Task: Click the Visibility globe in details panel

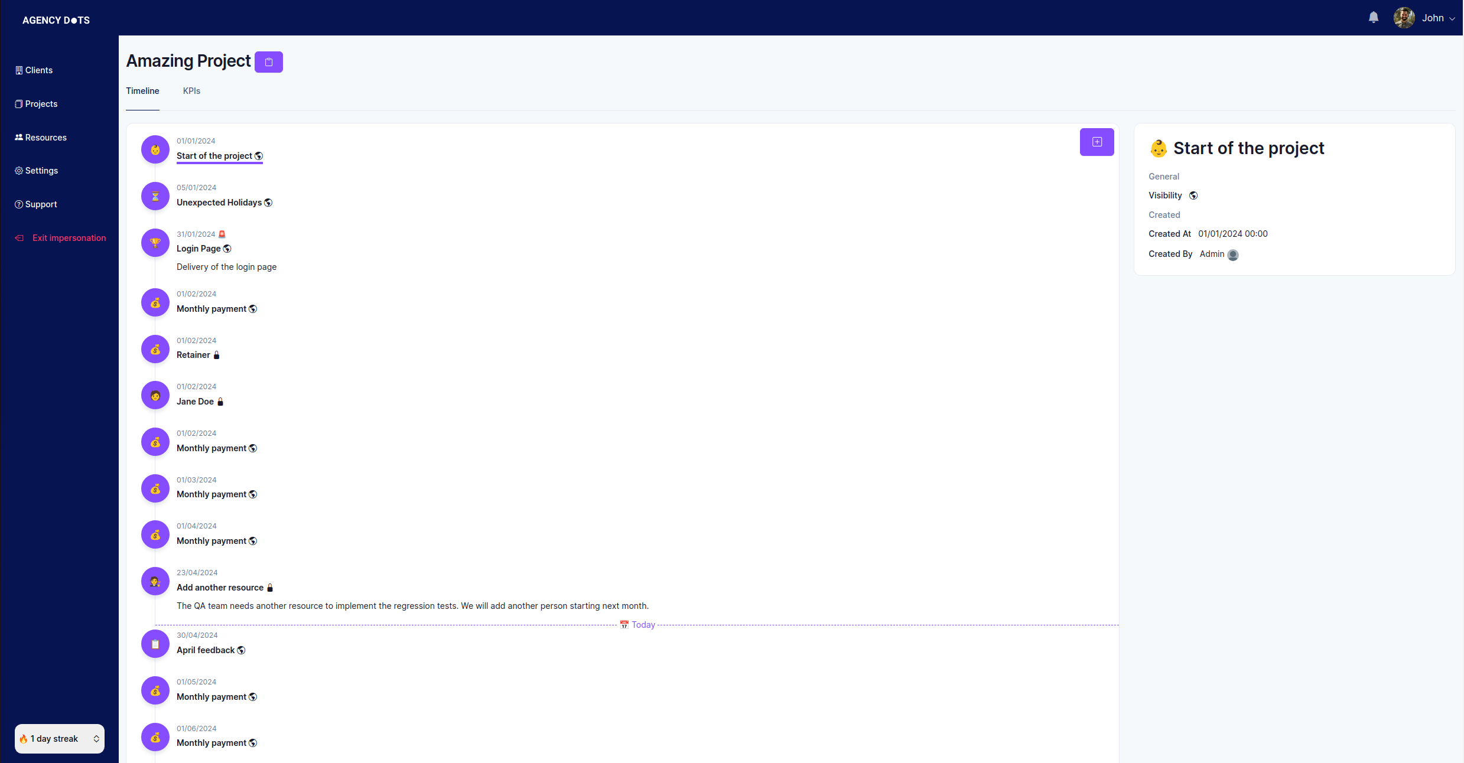Action: tap(1193, 195)
